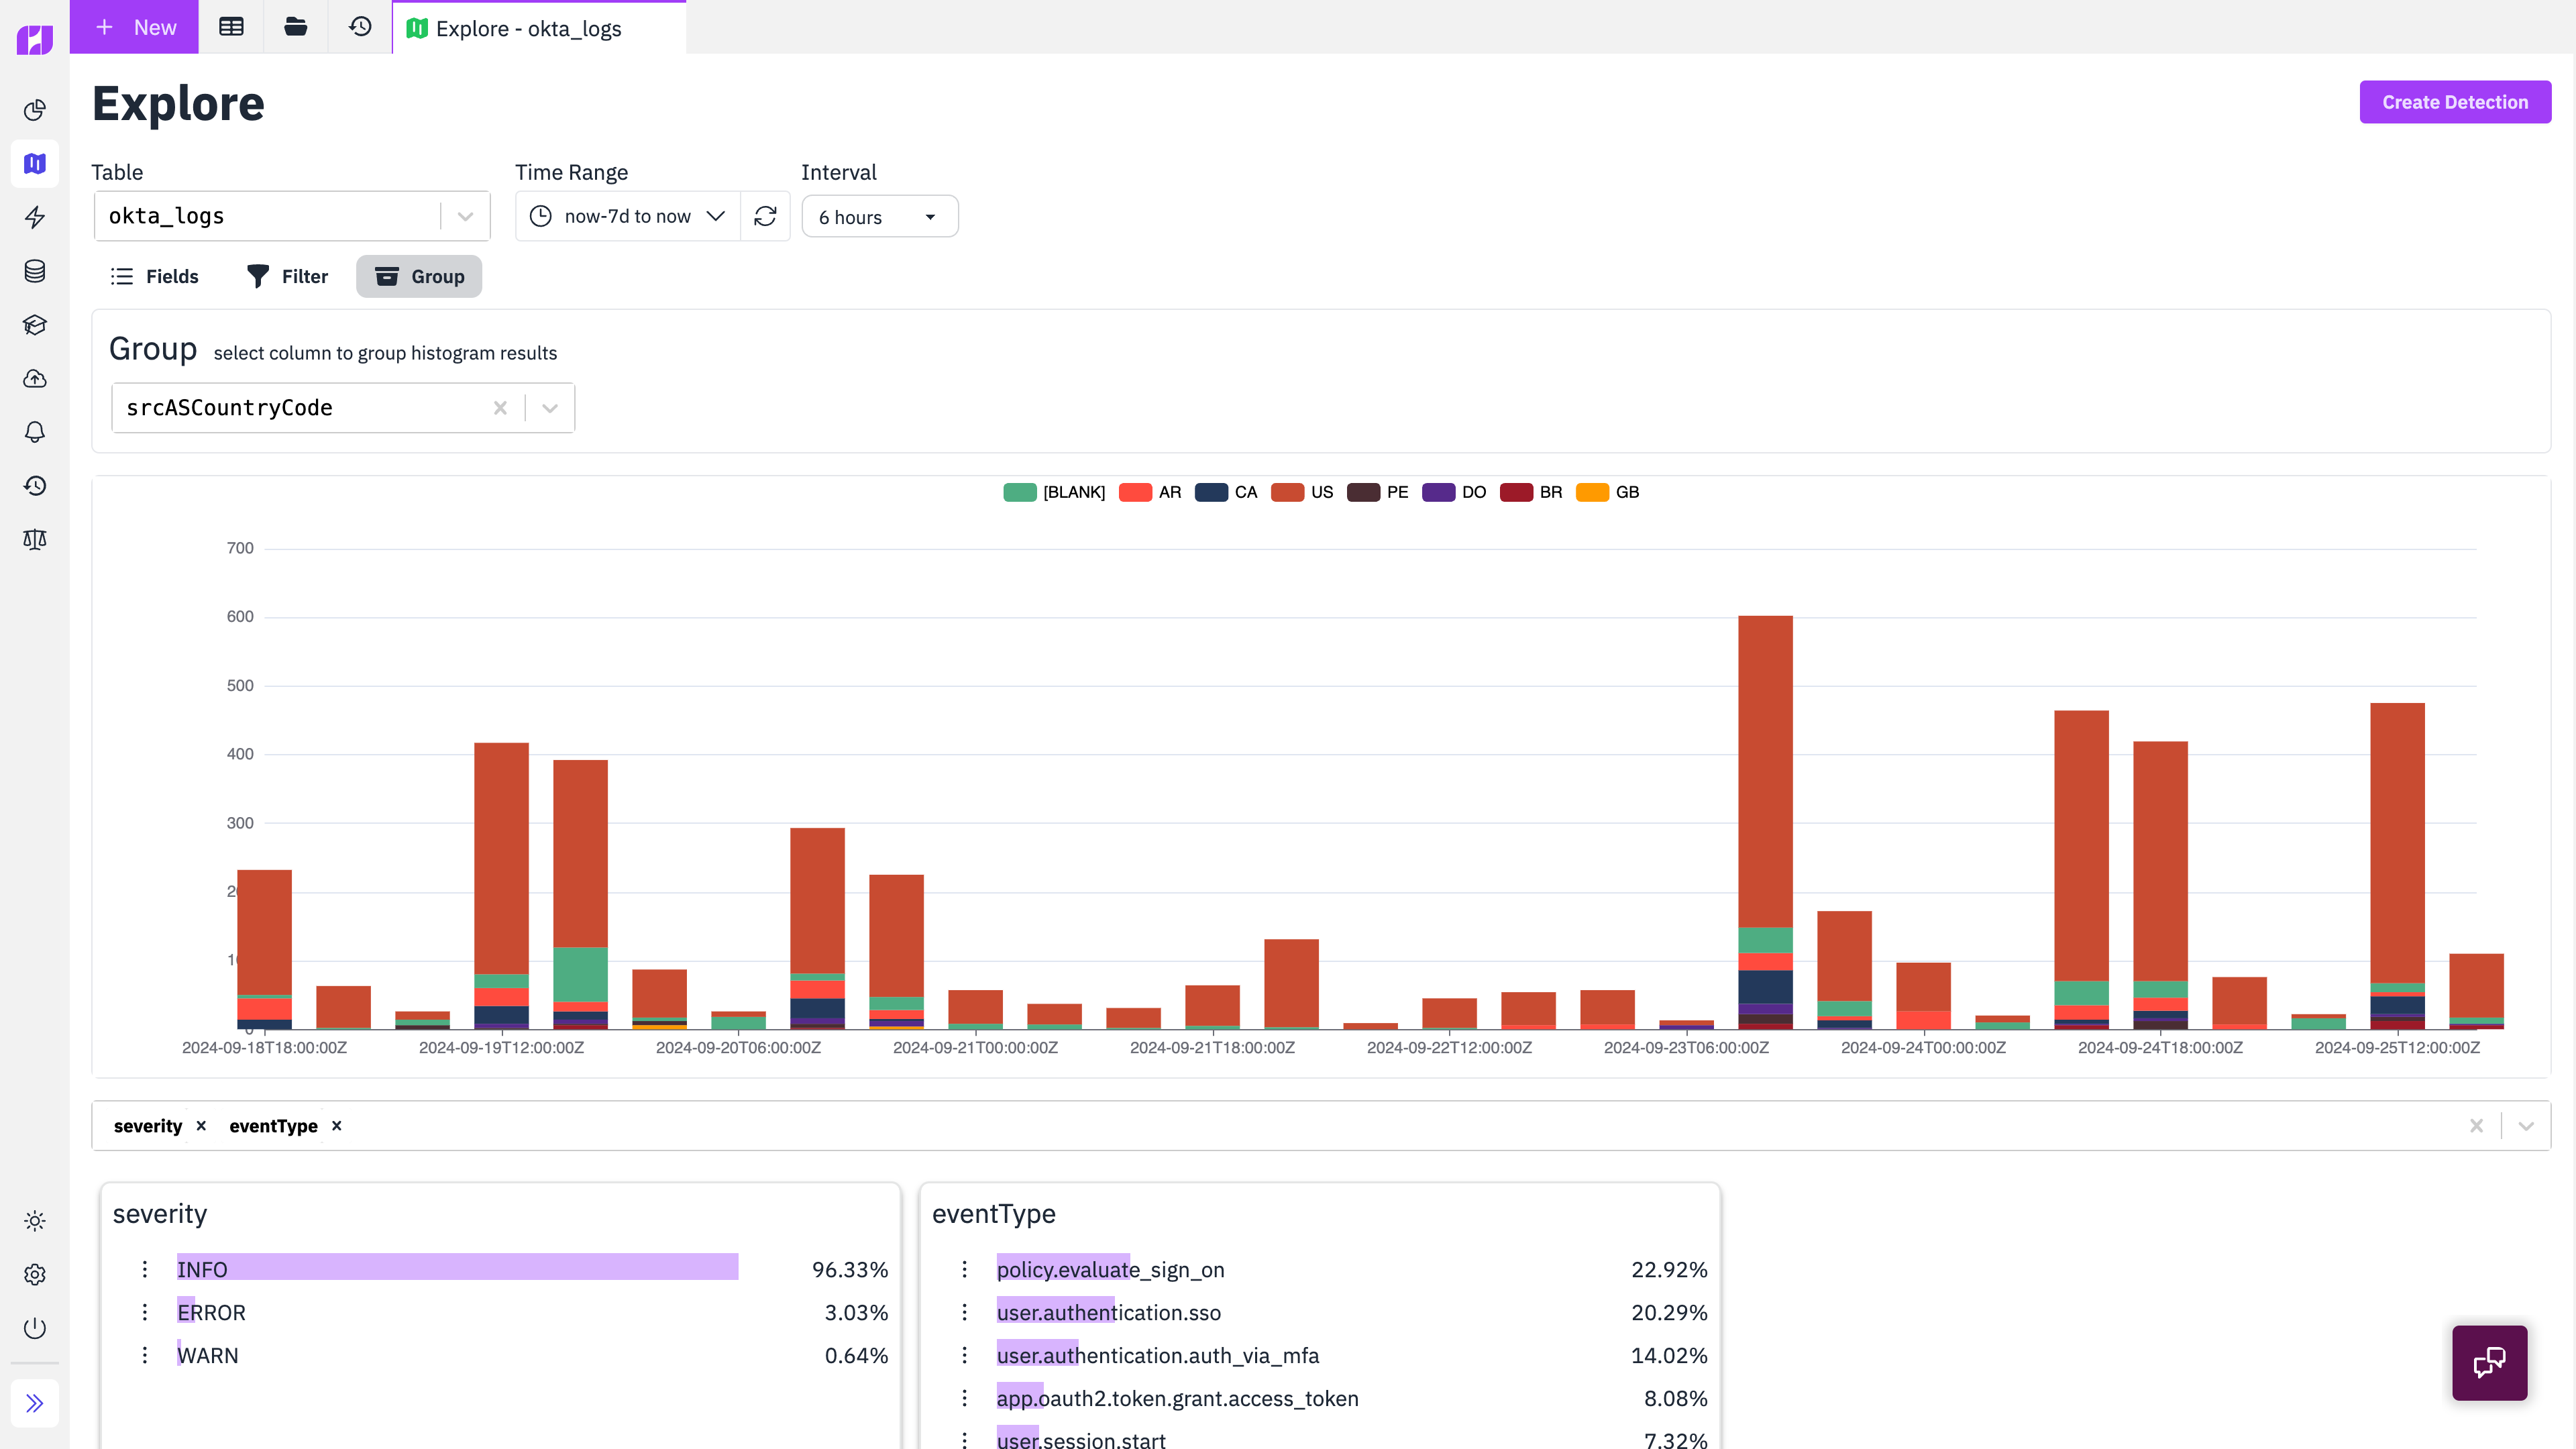Open the 6 hours interval dropdown
Viewport: 2576px width, 1449px height.
pos(880,217)
